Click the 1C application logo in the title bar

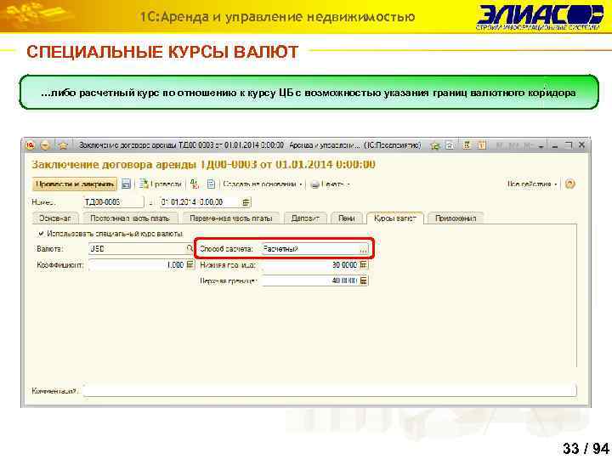coord(31,145)
